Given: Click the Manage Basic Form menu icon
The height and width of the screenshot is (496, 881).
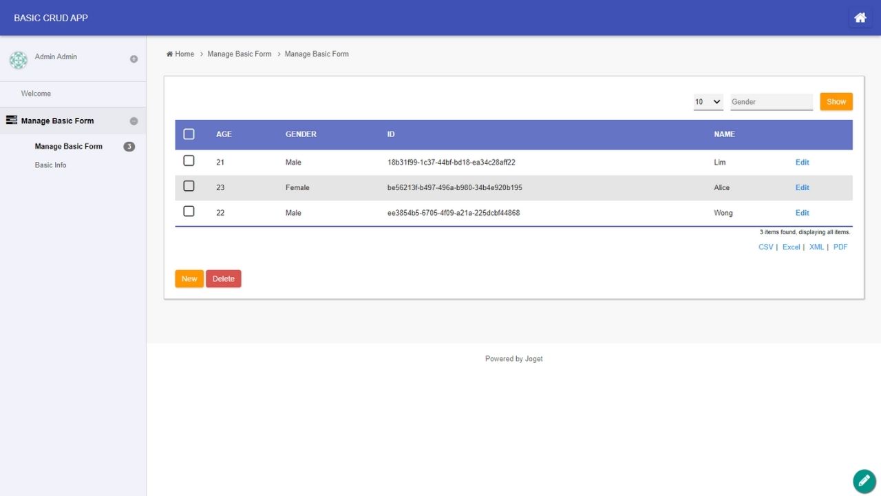Looking at the screenshot, I should pos(11,121).
